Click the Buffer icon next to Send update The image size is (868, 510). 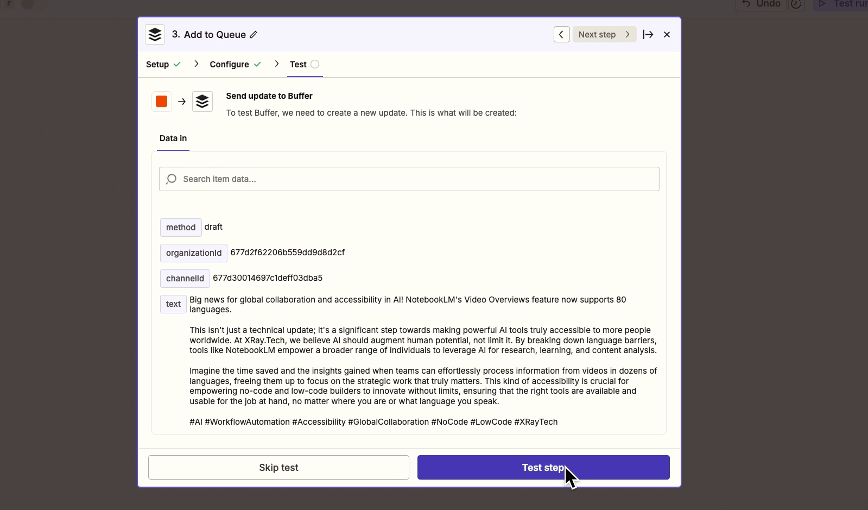tap(202, 102)
